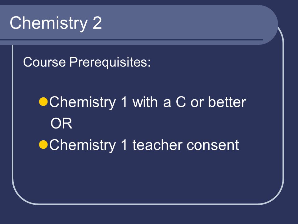Click the word 'Course' in the heading
The width and height of the screenshot is (298, 224).
(44, 62)
